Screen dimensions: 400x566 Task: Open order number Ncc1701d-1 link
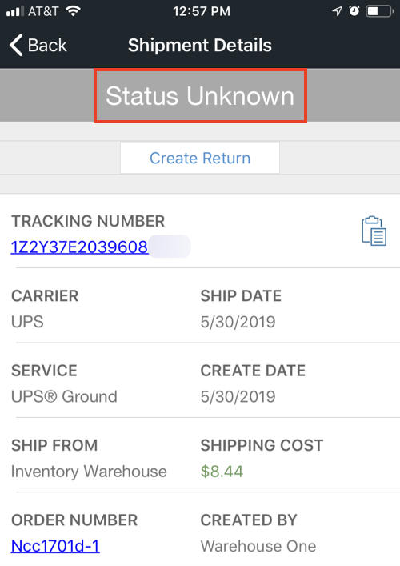tap(55, 546)
